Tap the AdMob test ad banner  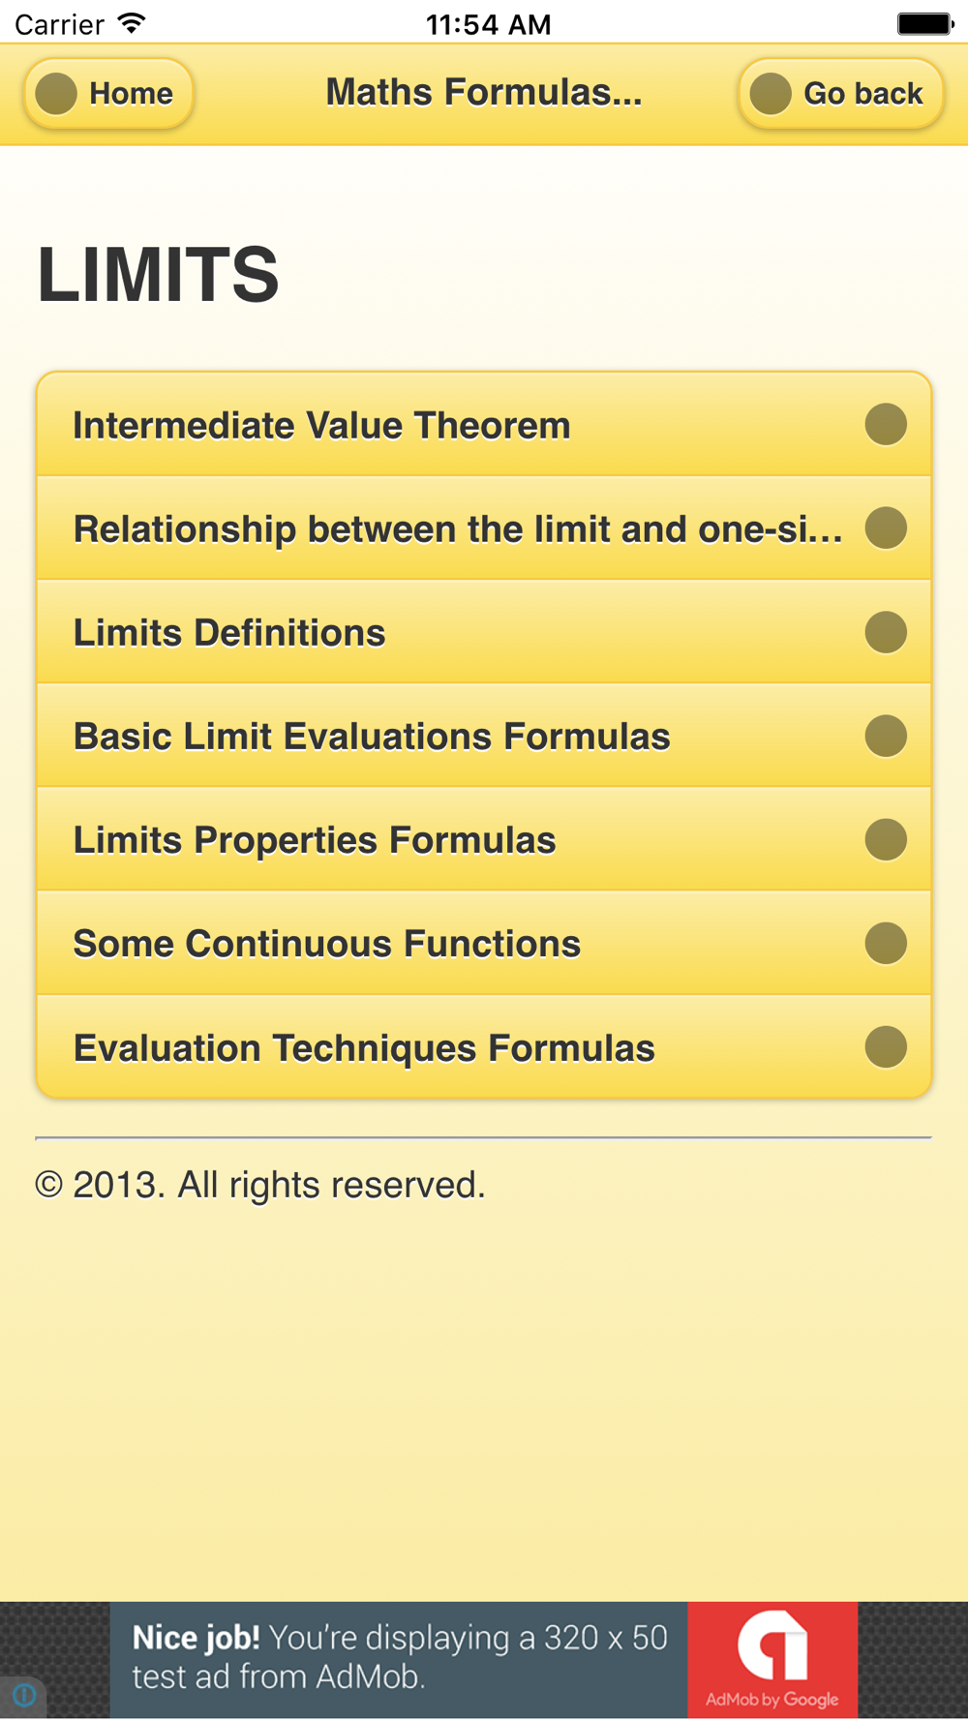tap(484, 1659)
